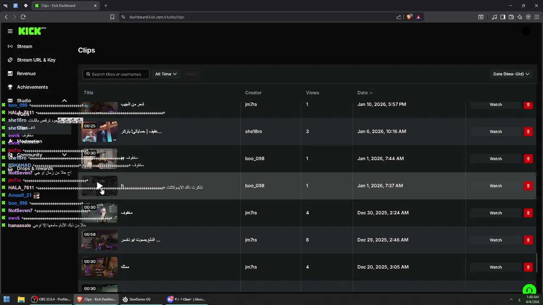
Task: Click the green support chat bubble
Action: point(529,290)
